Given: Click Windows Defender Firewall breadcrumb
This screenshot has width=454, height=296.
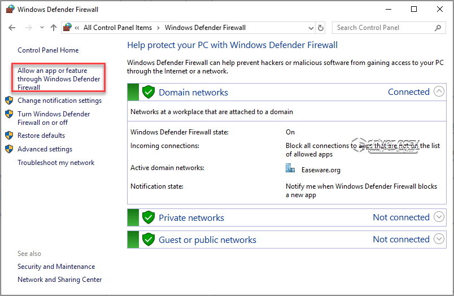Looking at the screenshot, I should 205,28.
